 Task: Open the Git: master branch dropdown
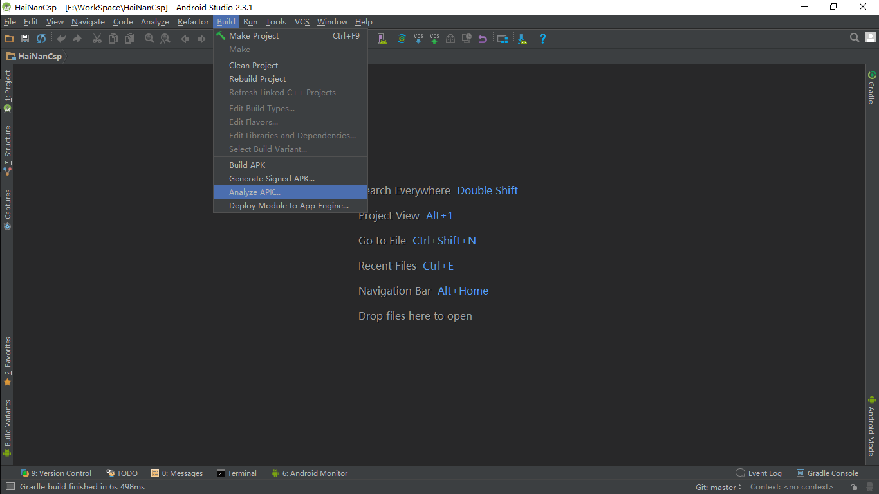718,487
